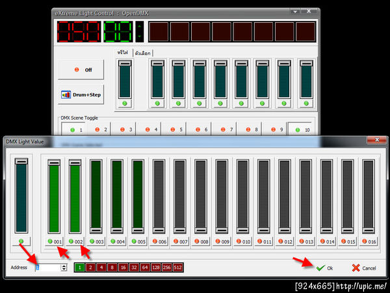Click the last main window fader's green button
390x293 pixels.
[x=306, y=104]
